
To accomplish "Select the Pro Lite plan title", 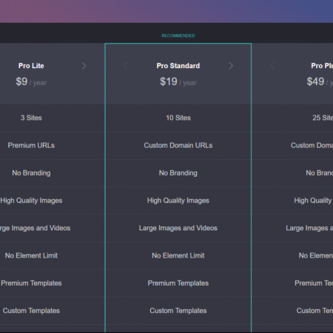I will point(31,66).
